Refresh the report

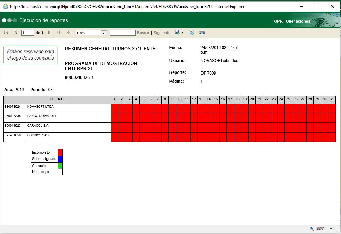(x=191, y=33)
